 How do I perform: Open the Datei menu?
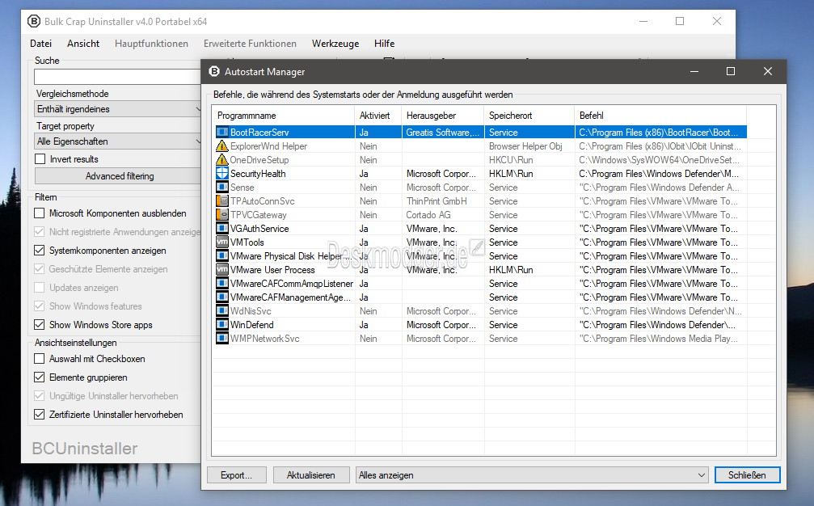[x=41, y=44]
